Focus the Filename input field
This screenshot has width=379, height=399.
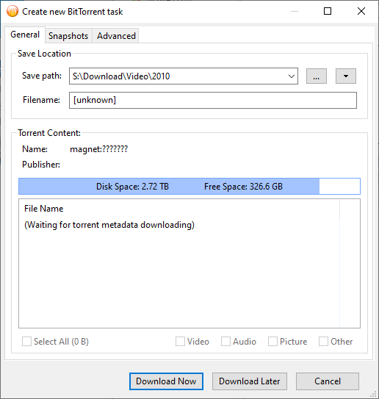(x=213, y=100)
